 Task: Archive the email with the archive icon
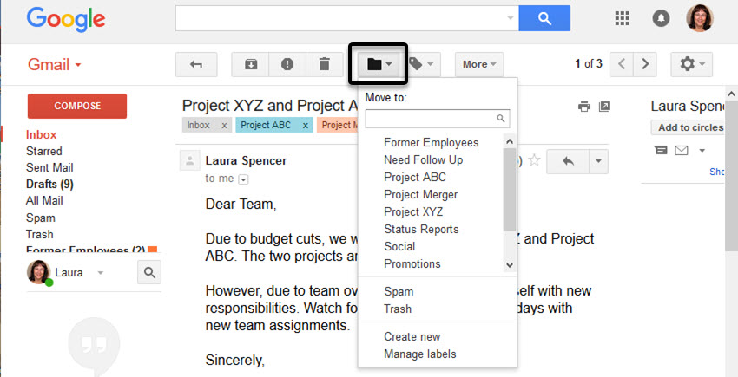click(x=250, y=64)
